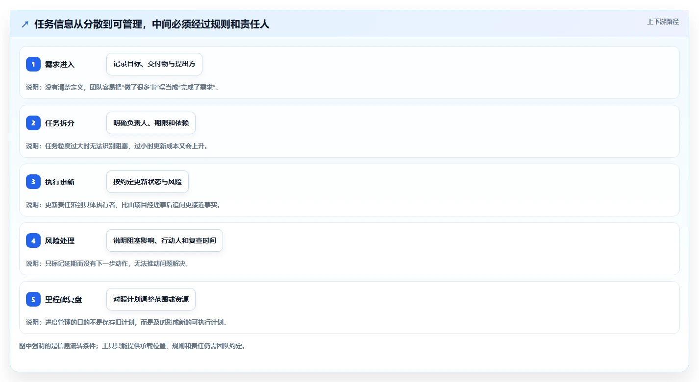Click the 里程碑复盘 step title

pyautogui.click(x=64, y=299)
